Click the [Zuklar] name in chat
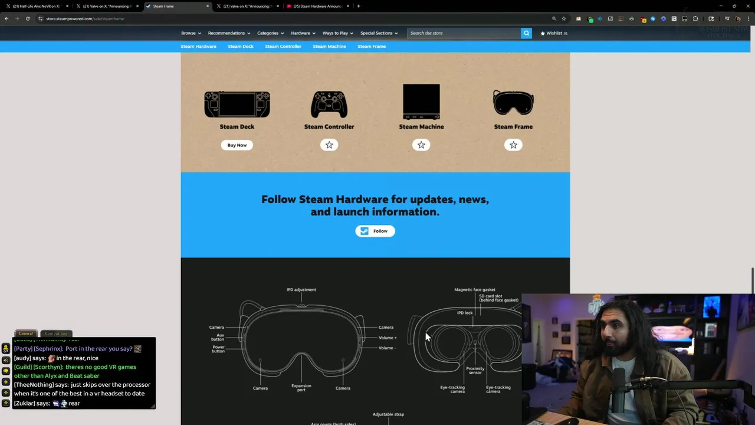 [25, 403]
